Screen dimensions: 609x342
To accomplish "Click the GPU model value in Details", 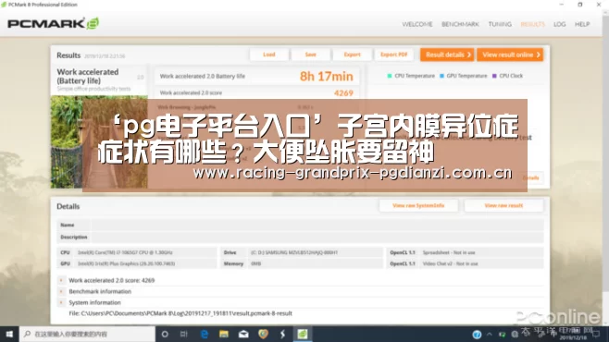I will (x=126, y=263).
